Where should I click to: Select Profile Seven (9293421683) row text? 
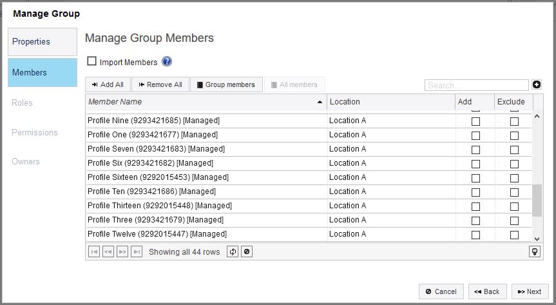coord(156,149)
